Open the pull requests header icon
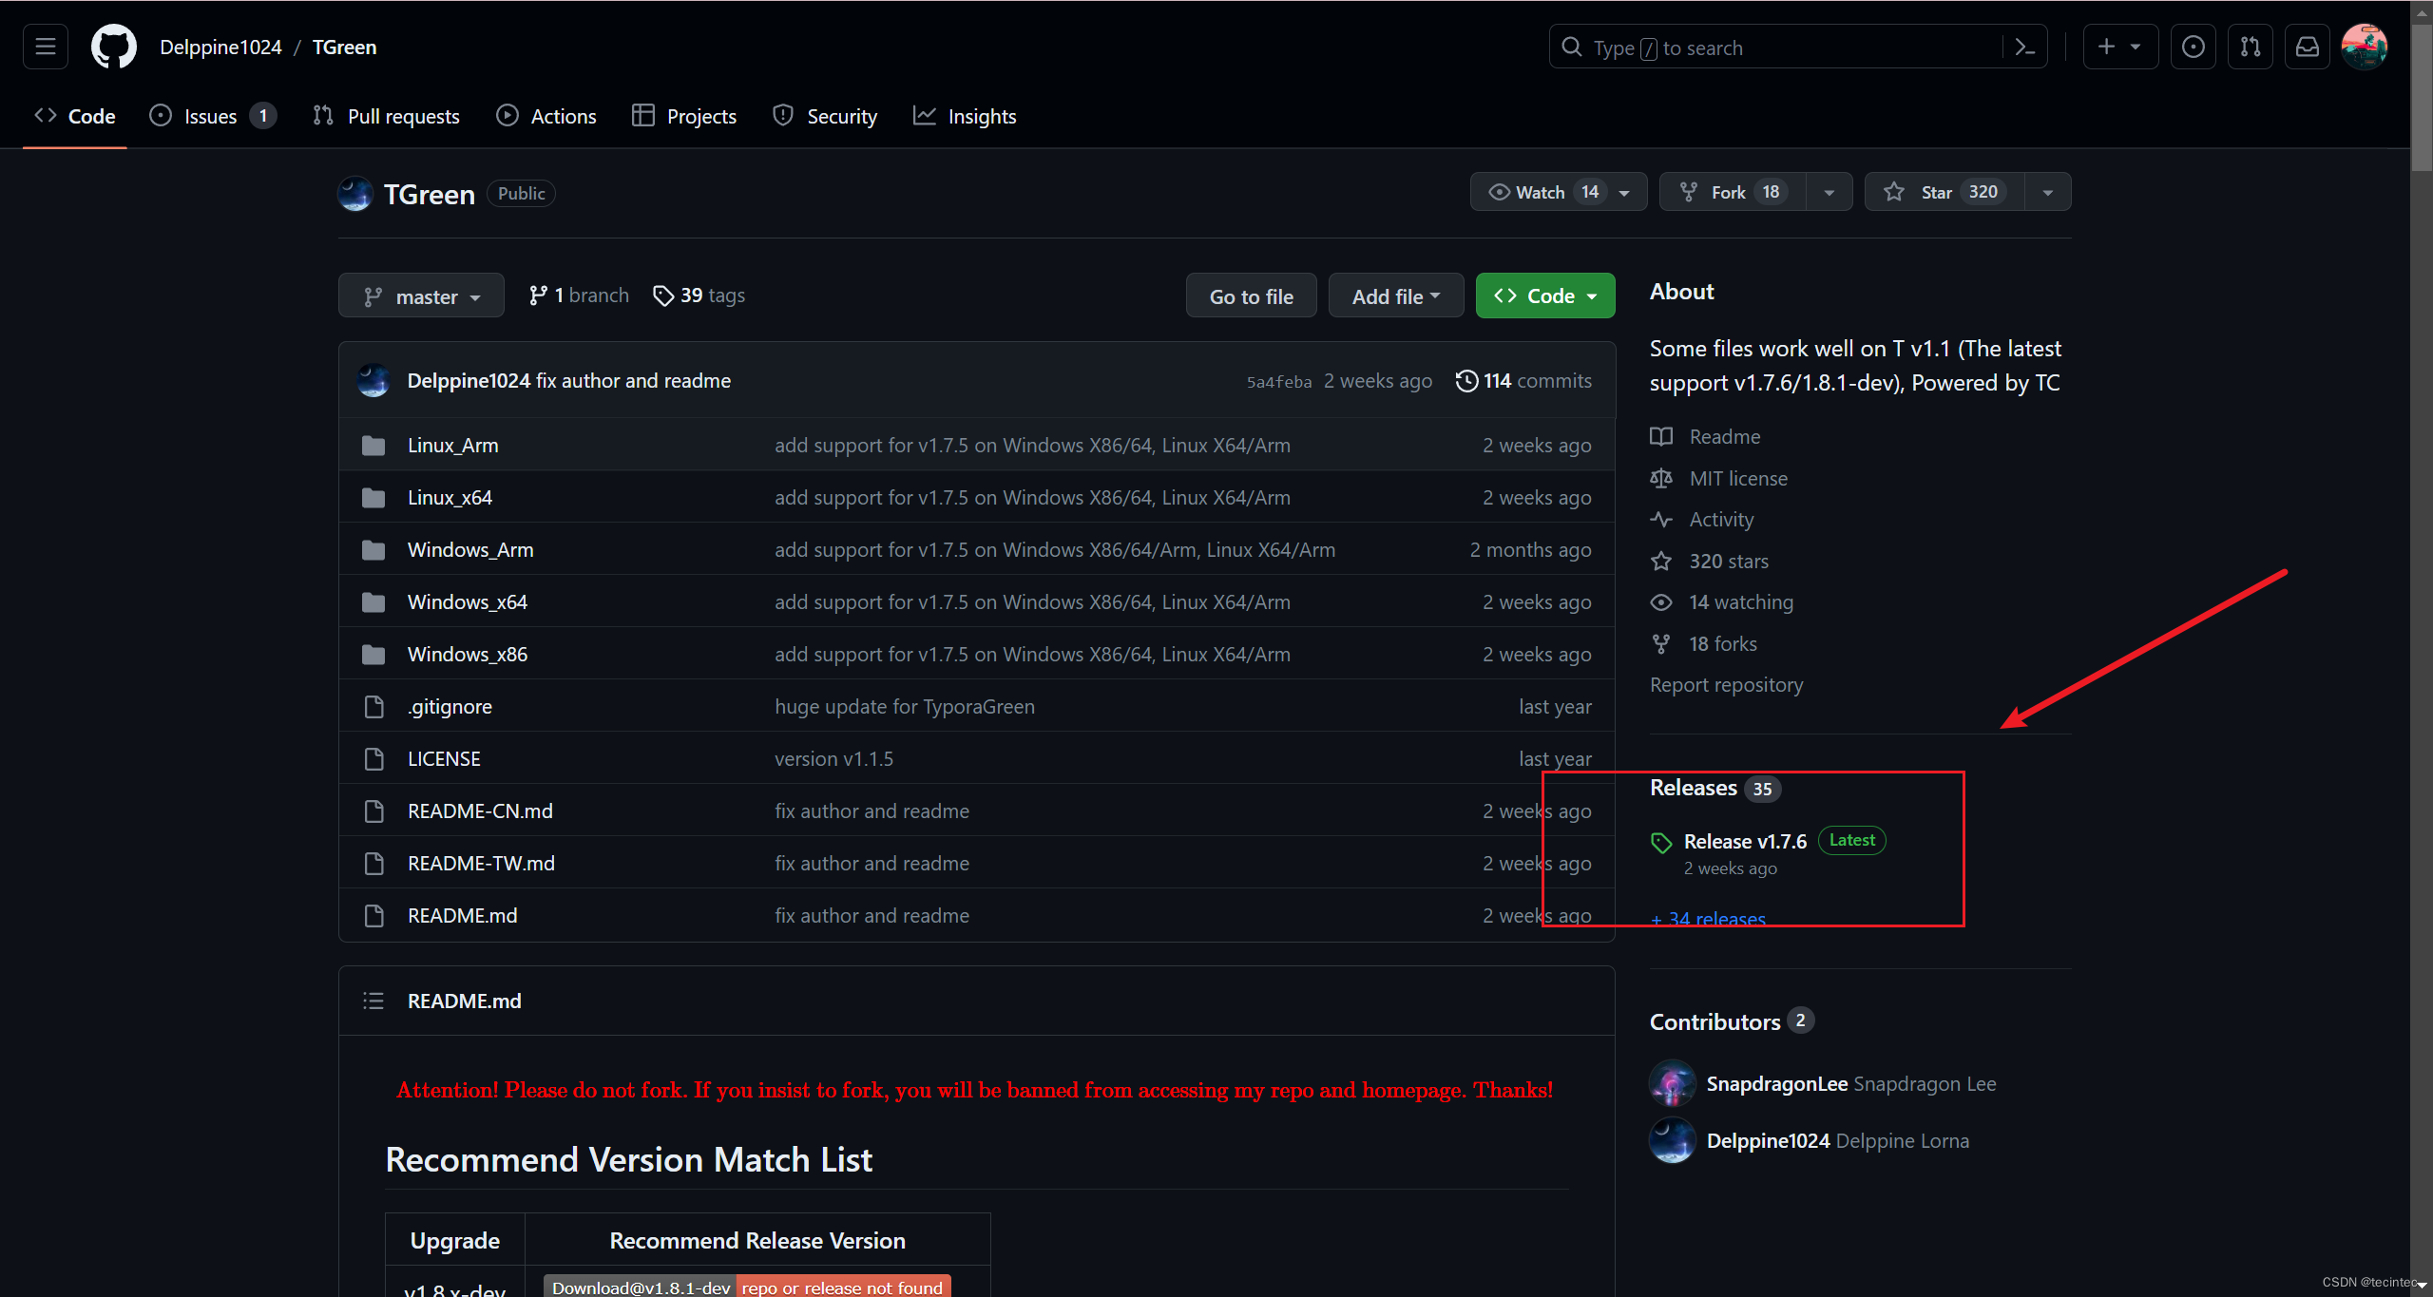This screenshot has height=1297, width=2433. [x=2251, y=47]
